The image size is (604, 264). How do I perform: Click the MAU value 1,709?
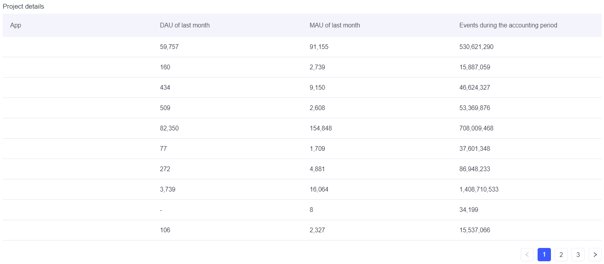[x=317, y=149]
